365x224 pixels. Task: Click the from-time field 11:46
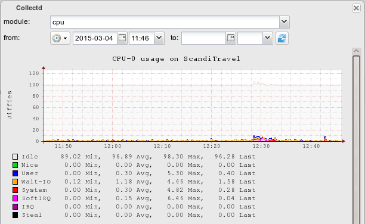(142, 38)
